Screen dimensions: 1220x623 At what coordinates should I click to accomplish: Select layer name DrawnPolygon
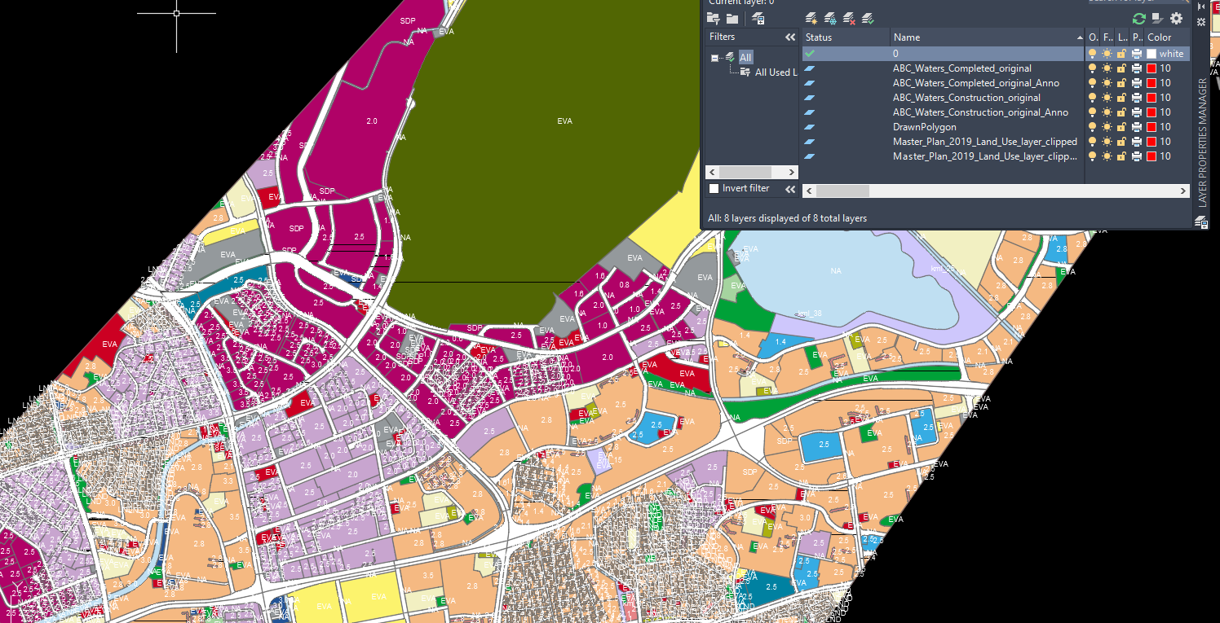coord(925,127)
